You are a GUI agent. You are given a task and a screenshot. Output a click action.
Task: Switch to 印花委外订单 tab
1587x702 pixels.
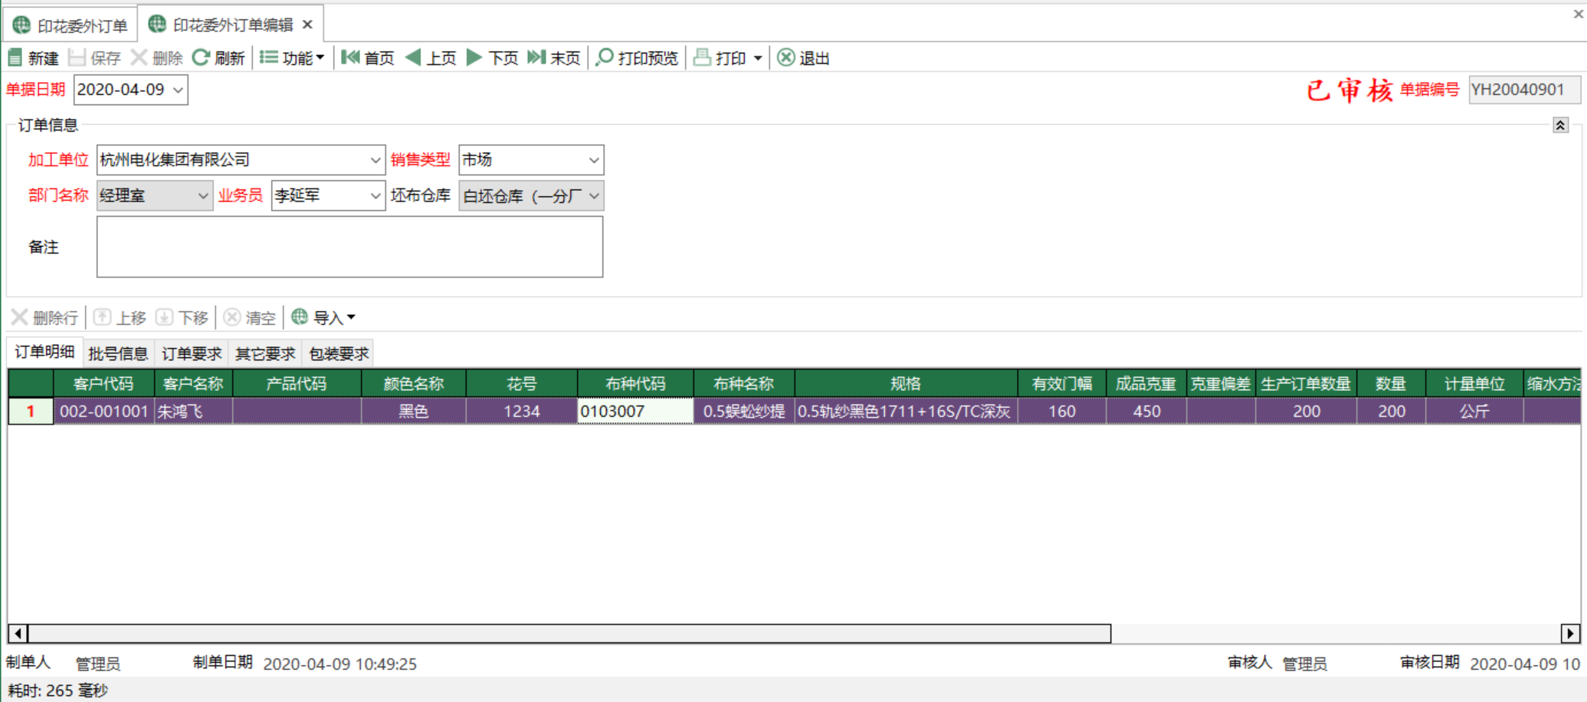tap(70, 25)
